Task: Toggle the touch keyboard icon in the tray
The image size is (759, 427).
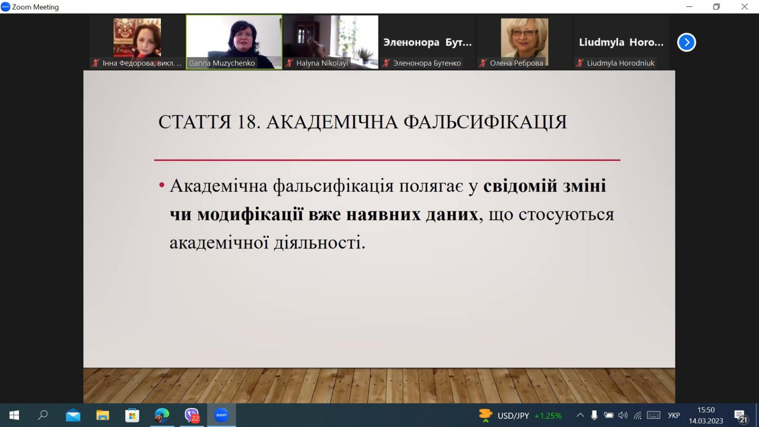Action: (653, 416)
